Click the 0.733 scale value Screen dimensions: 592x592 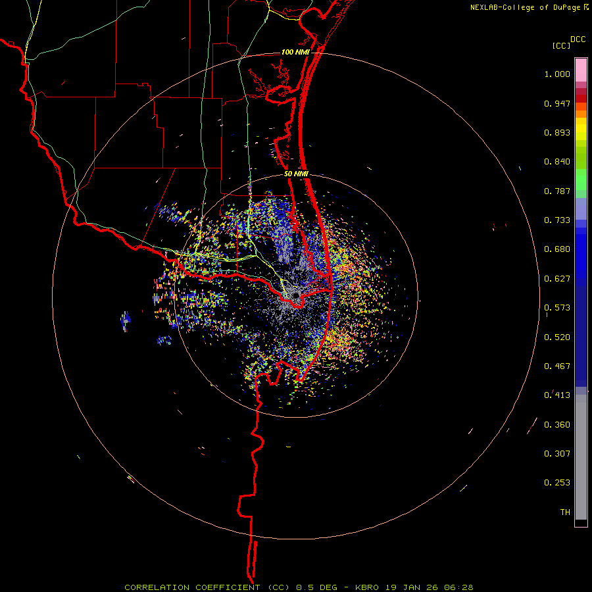click(557, 220)
